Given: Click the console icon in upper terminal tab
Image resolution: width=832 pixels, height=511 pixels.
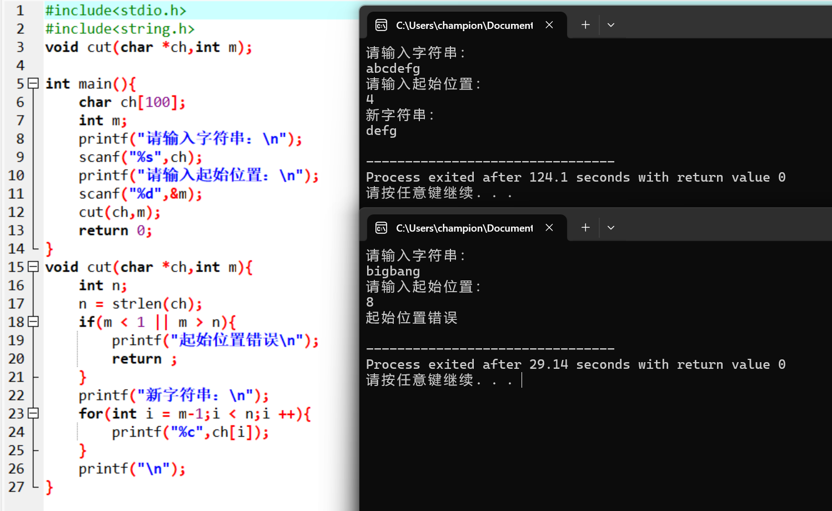Looking at the screenshot, I should pyautogui.click(x=381, y=25).
